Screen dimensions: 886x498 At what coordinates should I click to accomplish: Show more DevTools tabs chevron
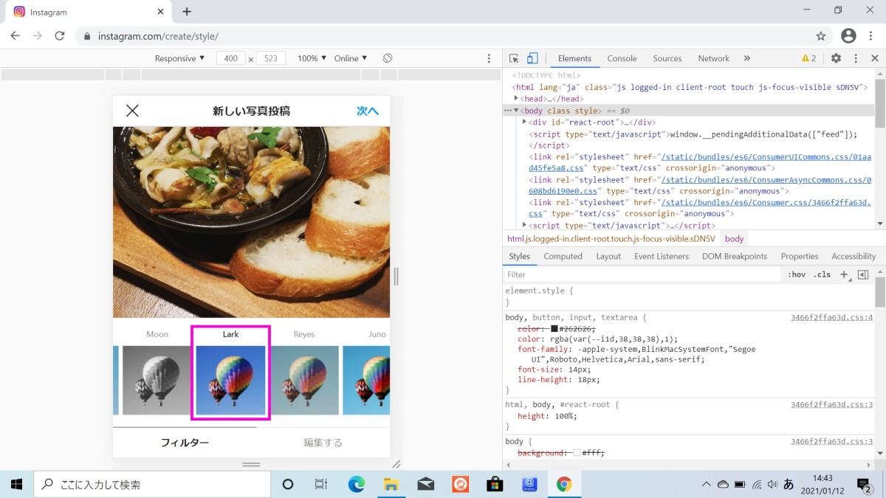(746, 58)
